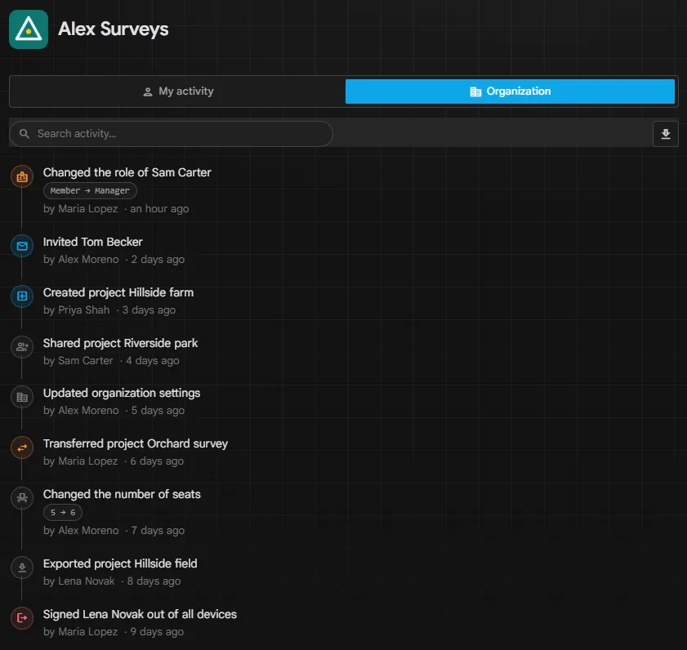Click "Signed Lena Novak out of all devices"
Screen dimensions: 687x650
[x=140, y=615]
